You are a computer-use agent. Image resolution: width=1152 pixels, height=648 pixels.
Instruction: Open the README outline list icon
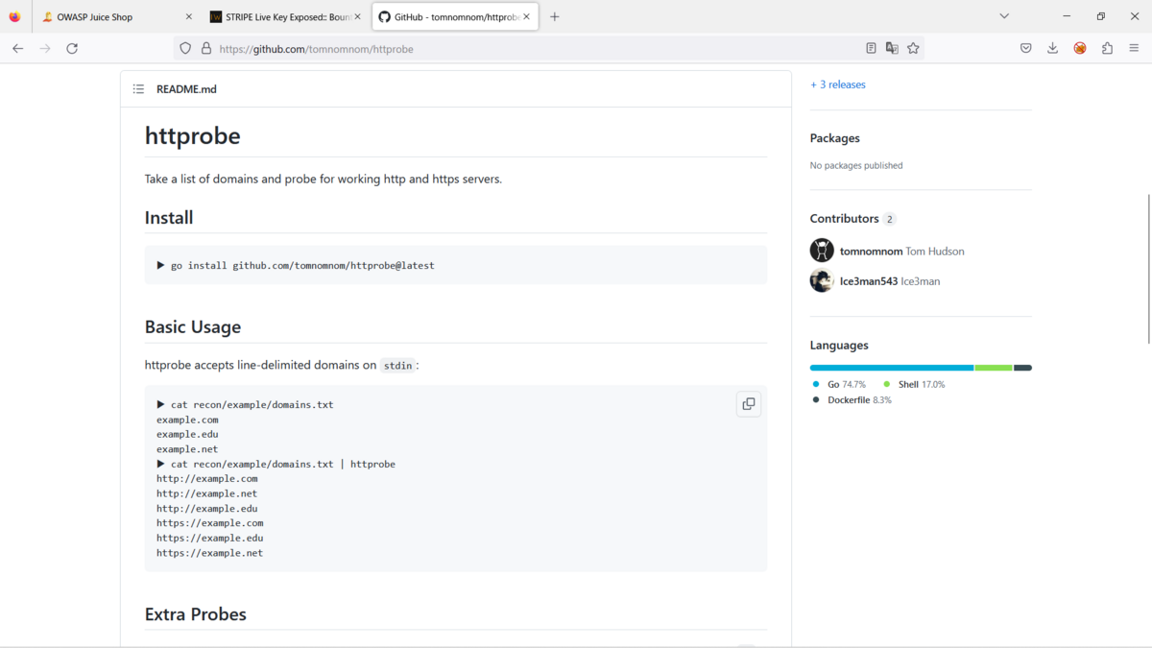[x=138, y=89]
